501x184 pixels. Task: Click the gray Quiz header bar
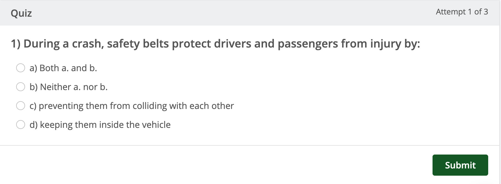coord(250,13)
